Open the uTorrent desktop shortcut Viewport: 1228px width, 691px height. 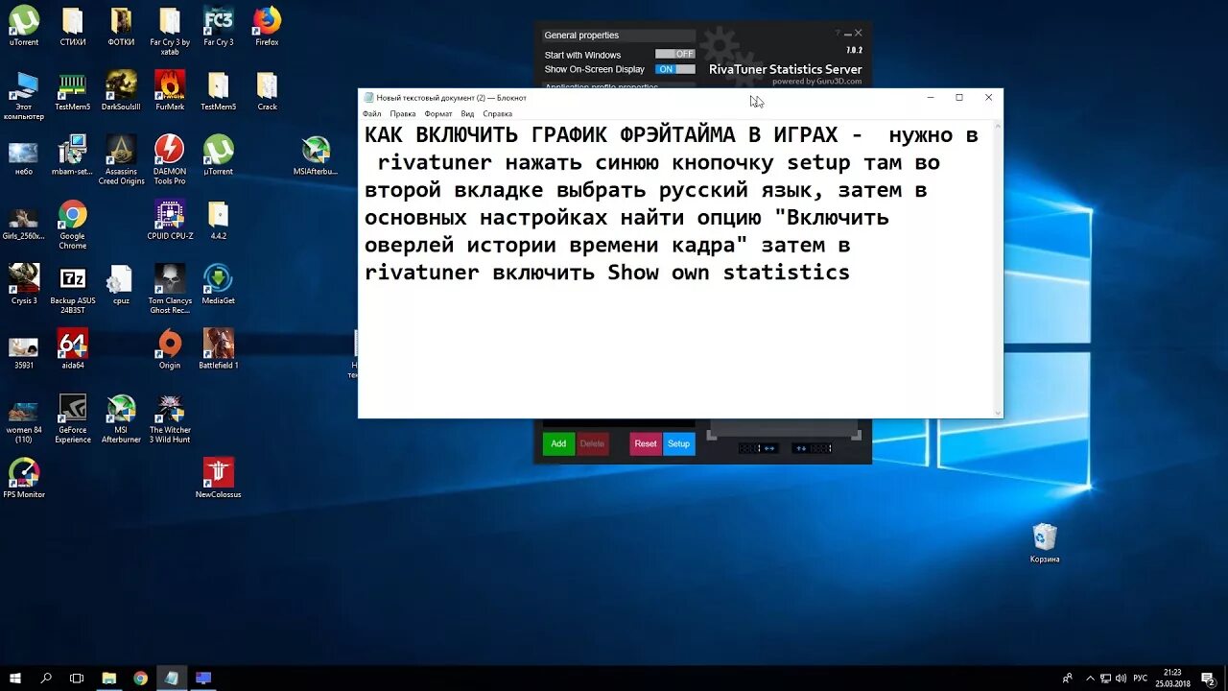coord(23,26)
